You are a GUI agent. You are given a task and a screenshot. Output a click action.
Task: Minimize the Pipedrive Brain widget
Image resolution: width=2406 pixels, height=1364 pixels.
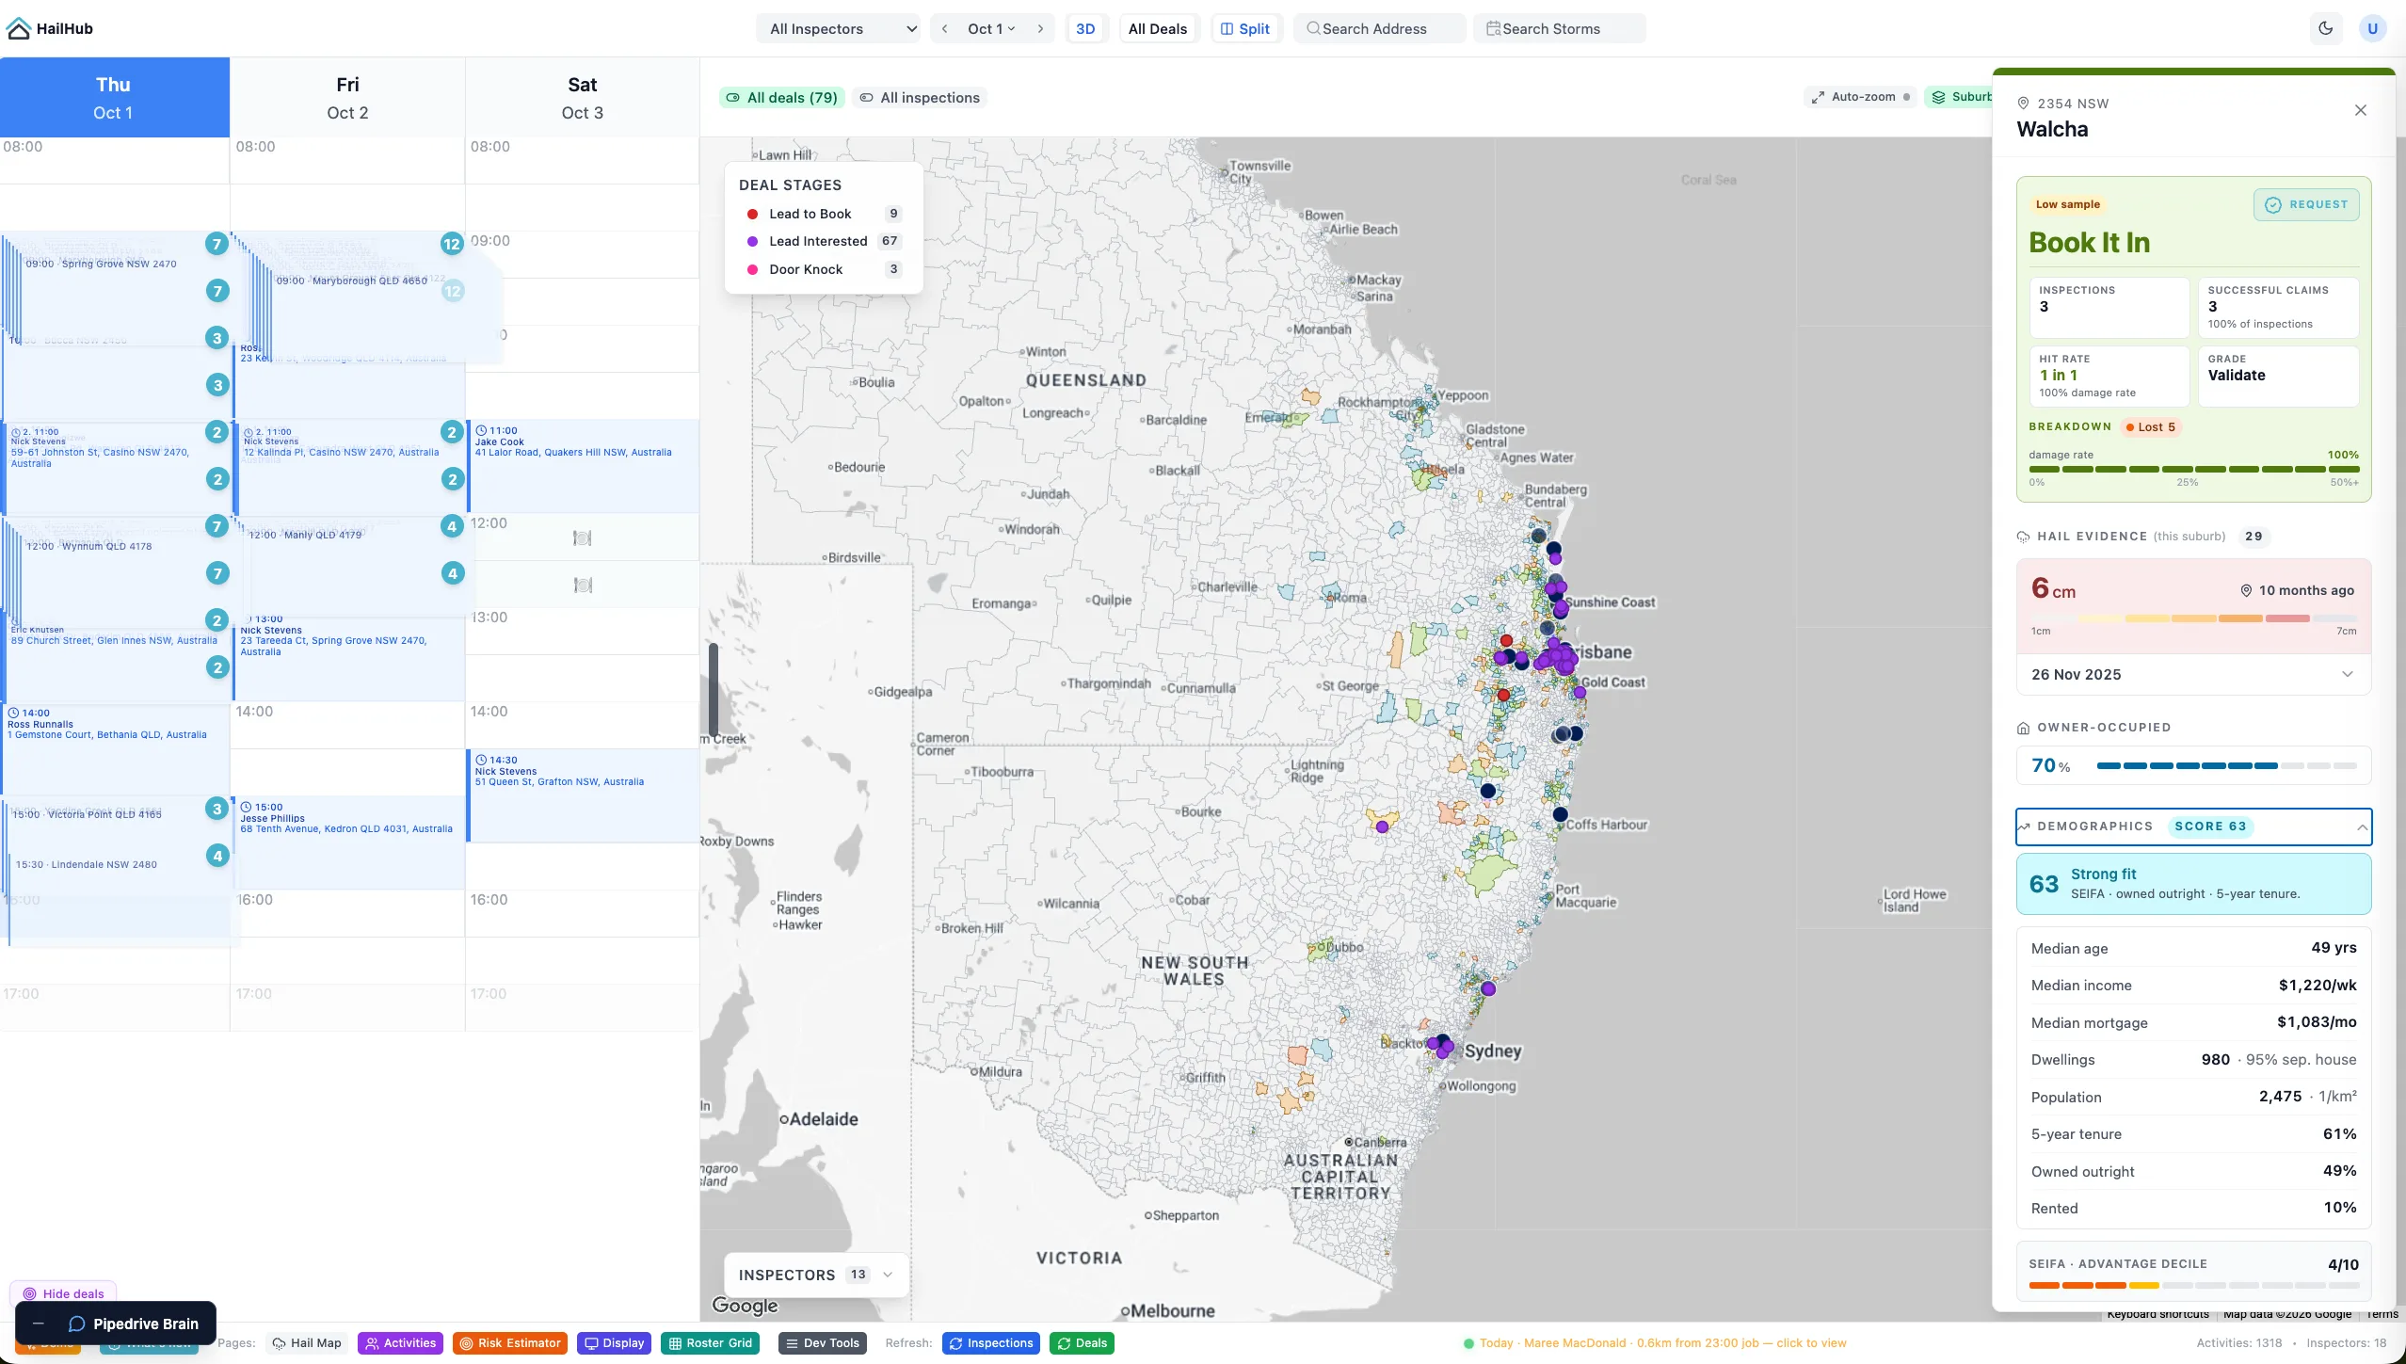click(x=38, y=1324)
